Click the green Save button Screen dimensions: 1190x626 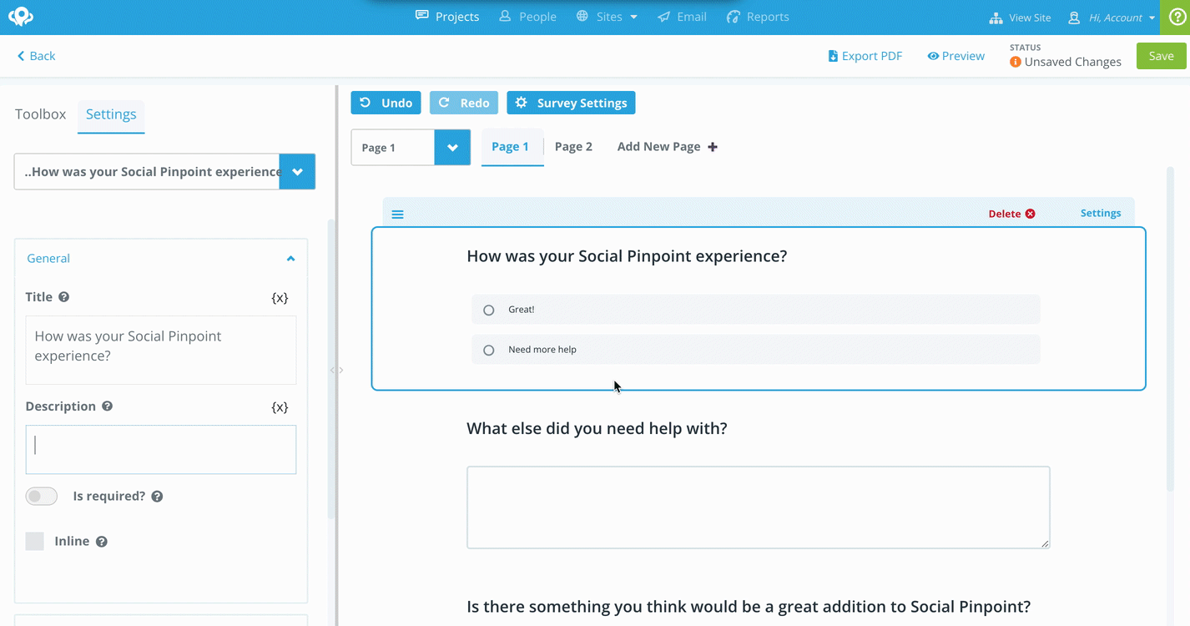pyautogui.click(x=1161, y=56)
